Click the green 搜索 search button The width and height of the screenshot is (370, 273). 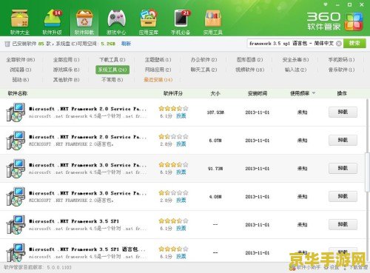354,43
